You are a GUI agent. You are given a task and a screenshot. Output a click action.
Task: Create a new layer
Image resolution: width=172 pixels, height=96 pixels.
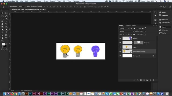pos(150,80)
